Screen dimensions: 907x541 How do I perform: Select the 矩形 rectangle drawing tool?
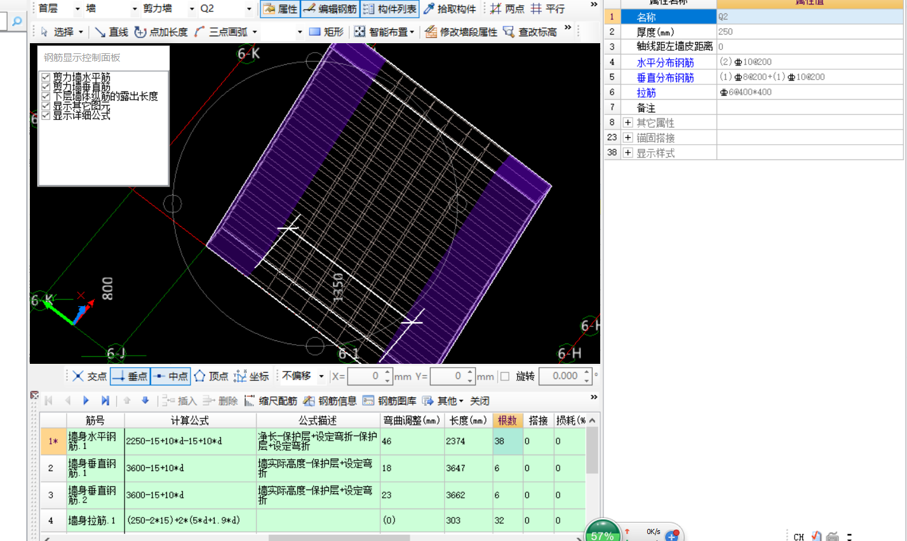326,32
